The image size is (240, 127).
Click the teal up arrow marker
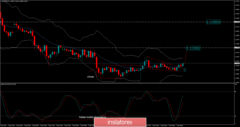coord(185,70)
